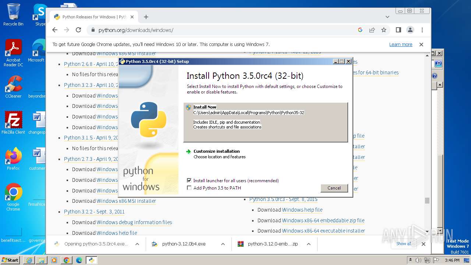Uncheck Install launcher for all users

click(189, 181)
